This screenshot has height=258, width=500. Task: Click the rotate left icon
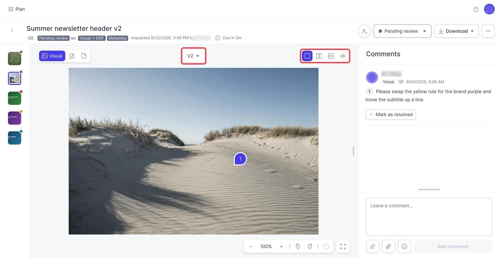tap(298, 246)
